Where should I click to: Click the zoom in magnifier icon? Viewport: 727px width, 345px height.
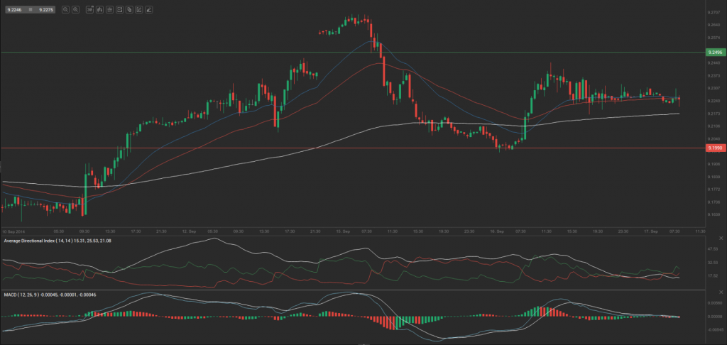point(66,10)
